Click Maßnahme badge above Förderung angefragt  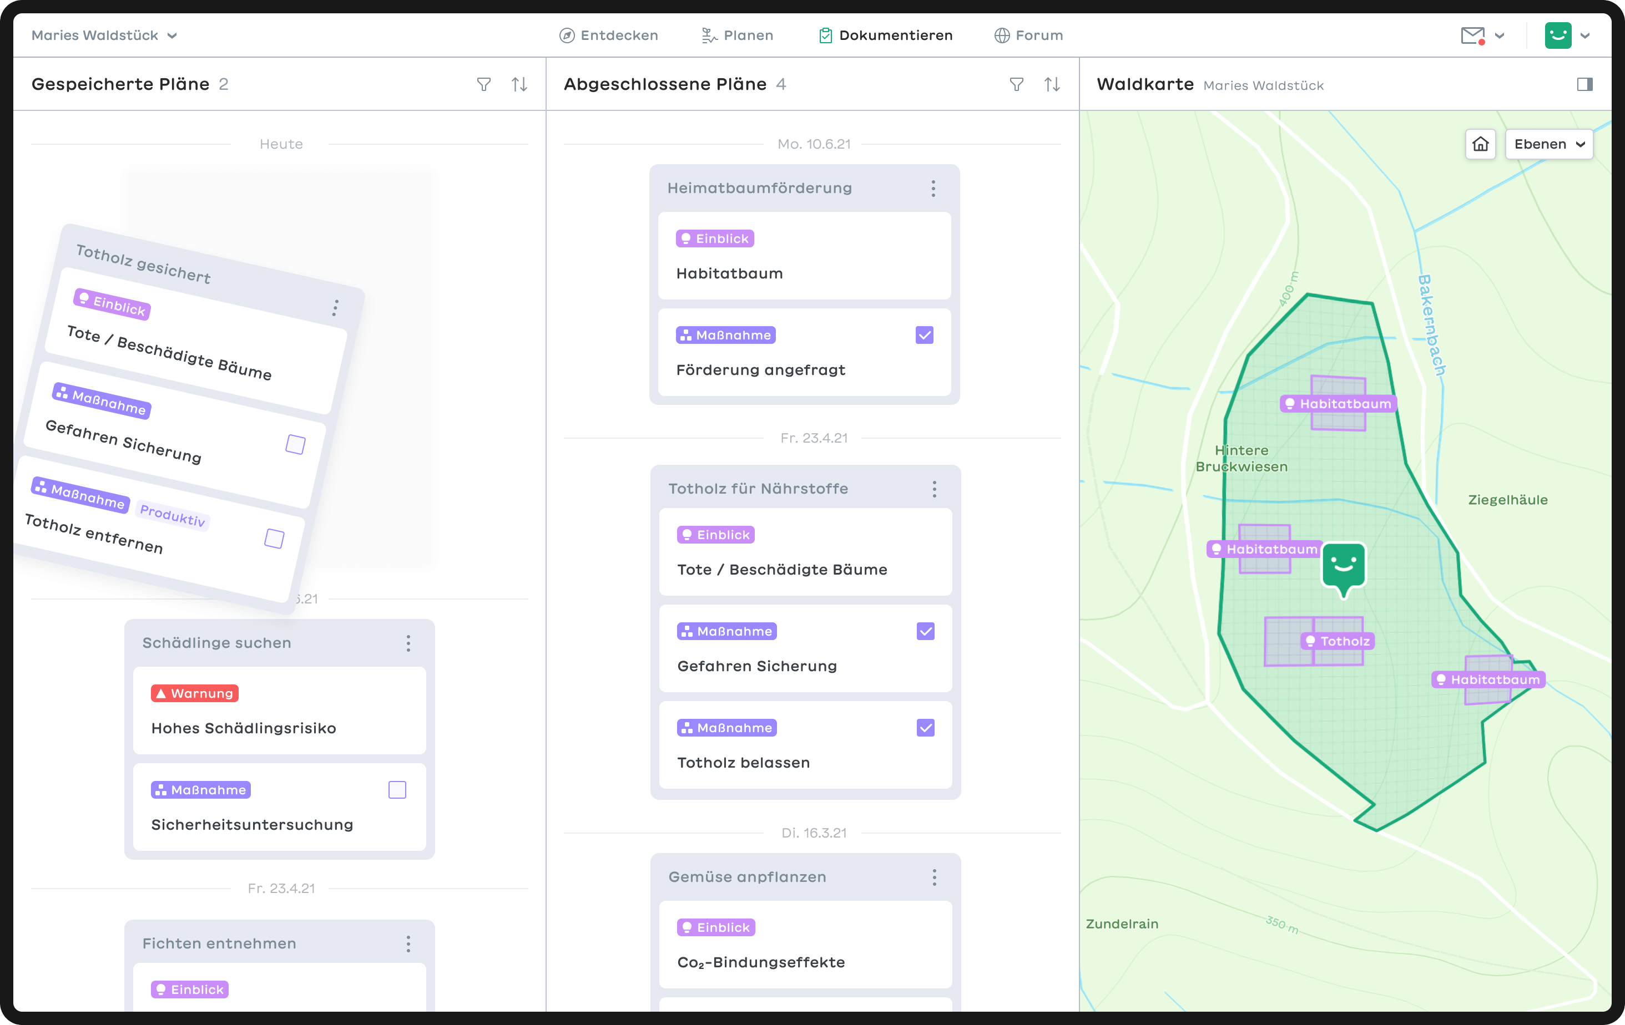[725, 335]
